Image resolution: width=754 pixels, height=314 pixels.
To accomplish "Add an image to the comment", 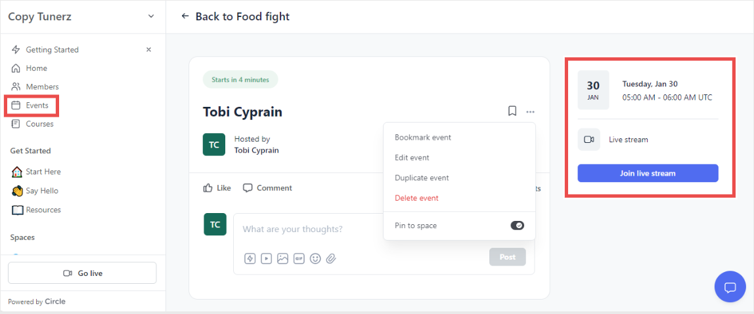I will pos(282,258).
